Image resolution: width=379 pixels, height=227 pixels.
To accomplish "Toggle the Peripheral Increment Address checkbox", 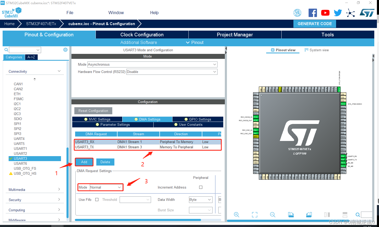I will (200, 187).
